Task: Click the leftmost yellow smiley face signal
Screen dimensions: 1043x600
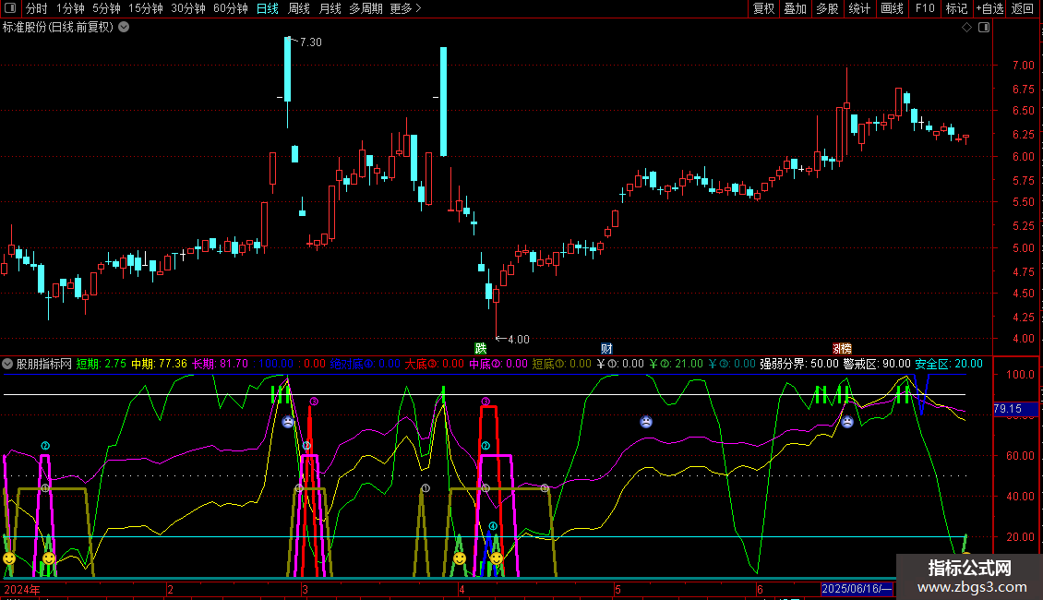Action: [x=9, y=558]
